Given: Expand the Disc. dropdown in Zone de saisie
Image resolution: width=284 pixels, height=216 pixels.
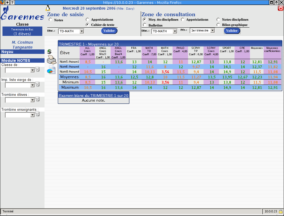Looking at the screenshot, I should (71, 31).
